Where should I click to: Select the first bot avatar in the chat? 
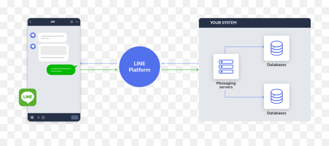pyautogui.click(x=33, y=35)
